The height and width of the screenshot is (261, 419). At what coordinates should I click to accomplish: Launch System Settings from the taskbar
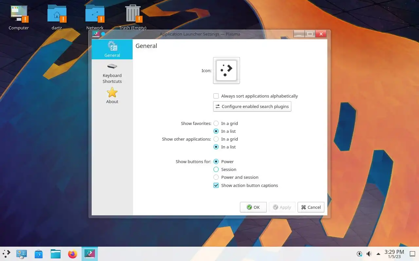click(22, 254)
